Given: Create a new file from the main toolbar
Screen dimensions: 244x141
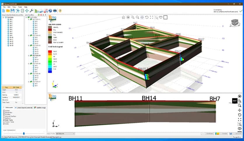Looking at the screenshot, I should (4, 11).
